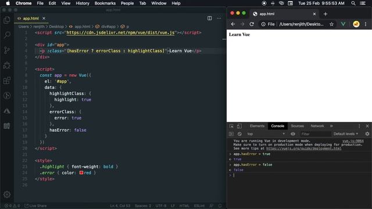Open the History menu in menu bar
The height and width of the screenshot is (209, 372).
pos(83,3)
